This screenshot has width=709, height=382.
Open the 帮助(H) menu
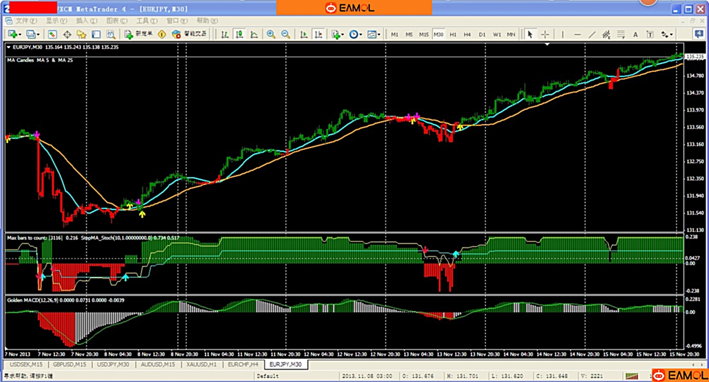click(207, 21)
